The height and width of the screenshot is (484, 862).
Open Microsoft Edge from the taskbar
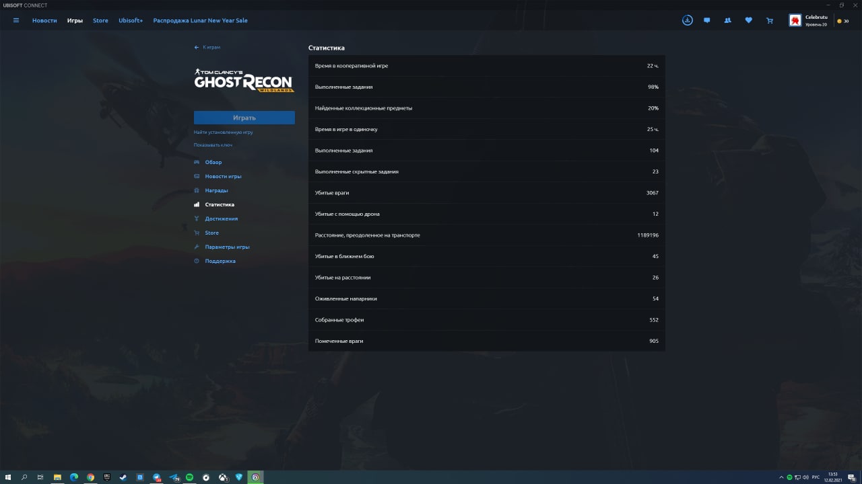74,477
